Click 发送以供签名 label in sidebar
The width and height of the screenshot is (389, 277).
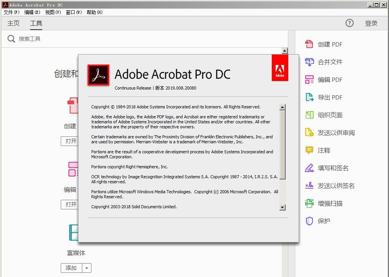pyautogui.click(x=336, y=186)
